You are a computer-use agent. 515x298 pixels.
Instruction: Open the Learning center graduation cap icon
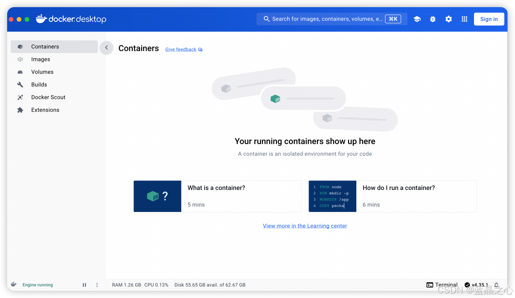[417, 19]
